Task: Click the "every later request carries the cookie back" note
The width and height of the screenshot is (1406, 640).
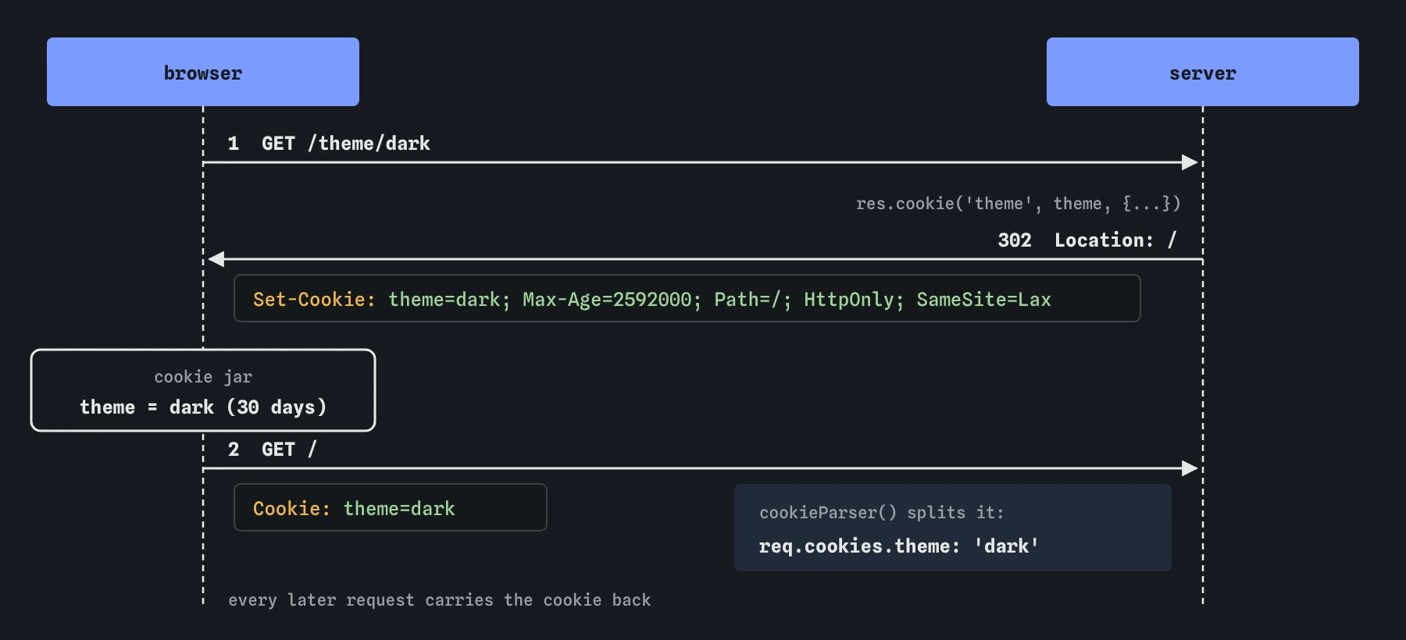Action: (439, 600)
